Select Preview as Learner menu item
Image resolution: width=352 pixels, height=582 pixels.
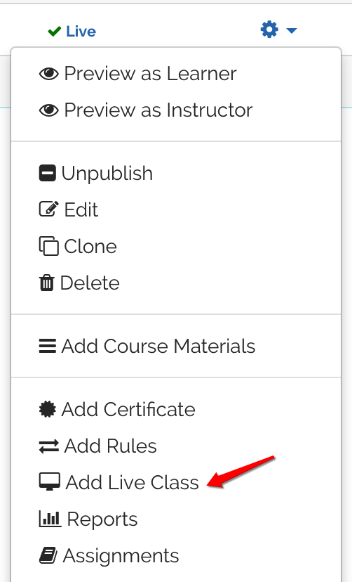click(176, 74)
